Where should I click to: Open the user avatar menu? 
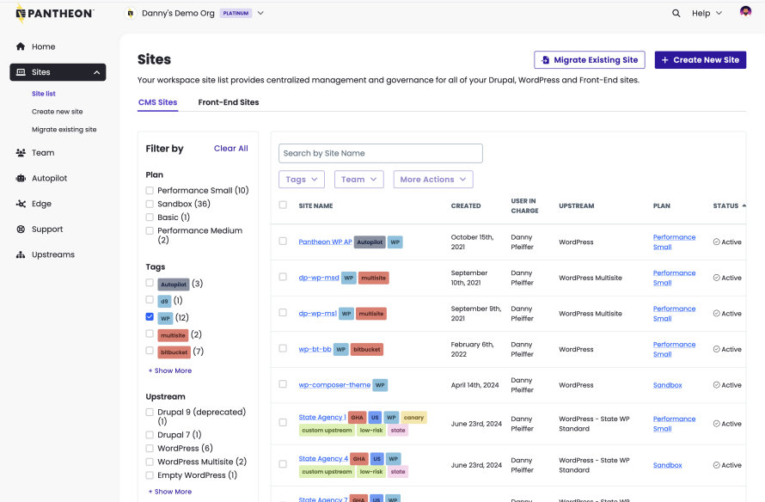tap(745, 12)
